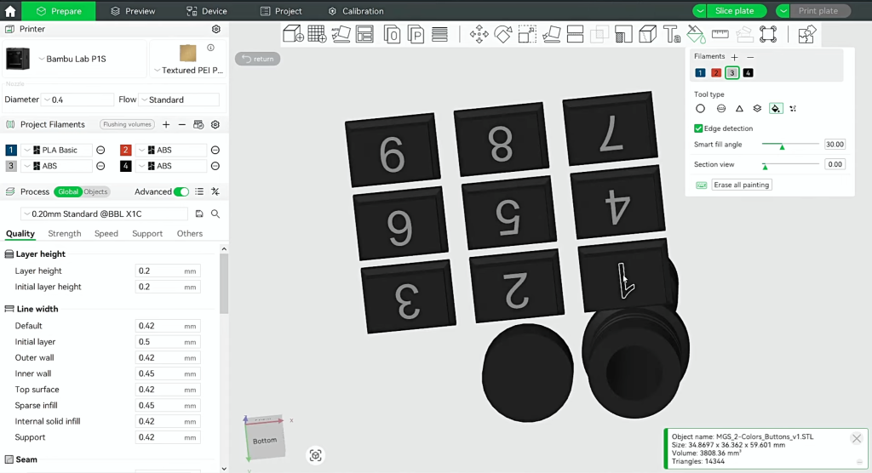This screenshot has height=473, width=872.
Task: Select the Gap fill tool type
Action: pos(793,109)
